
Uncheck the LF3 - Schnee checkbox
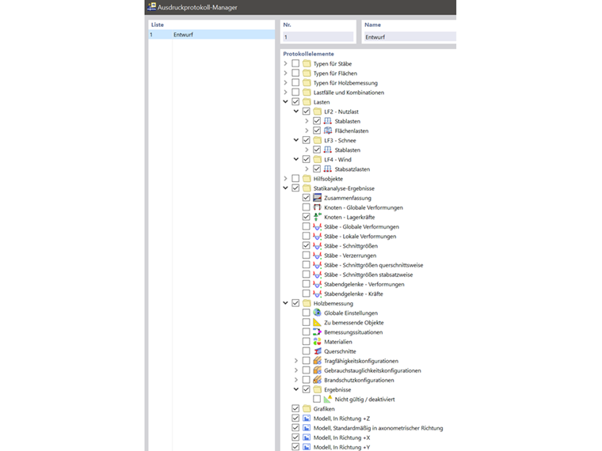point(306,140)
